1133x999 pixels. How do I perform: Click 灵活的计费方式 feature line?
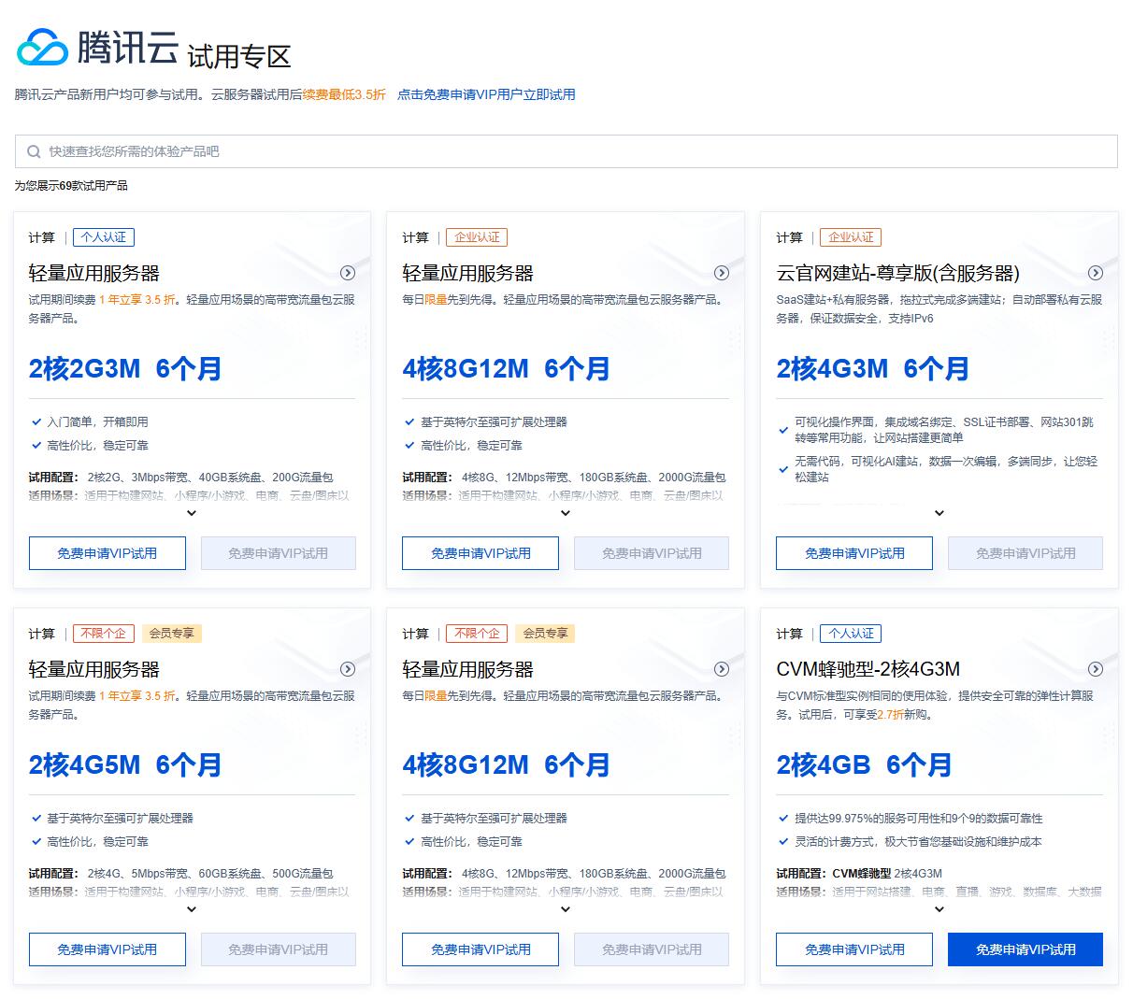(918, 842)
